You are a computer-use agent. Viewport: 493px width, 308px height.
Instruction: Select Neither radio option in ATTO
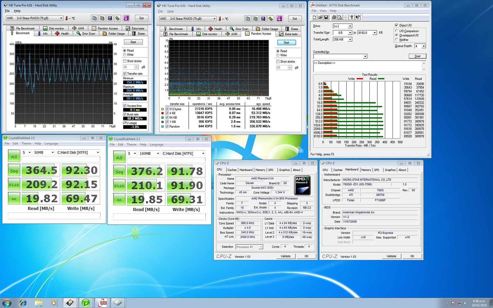click(x=397, y=40)
